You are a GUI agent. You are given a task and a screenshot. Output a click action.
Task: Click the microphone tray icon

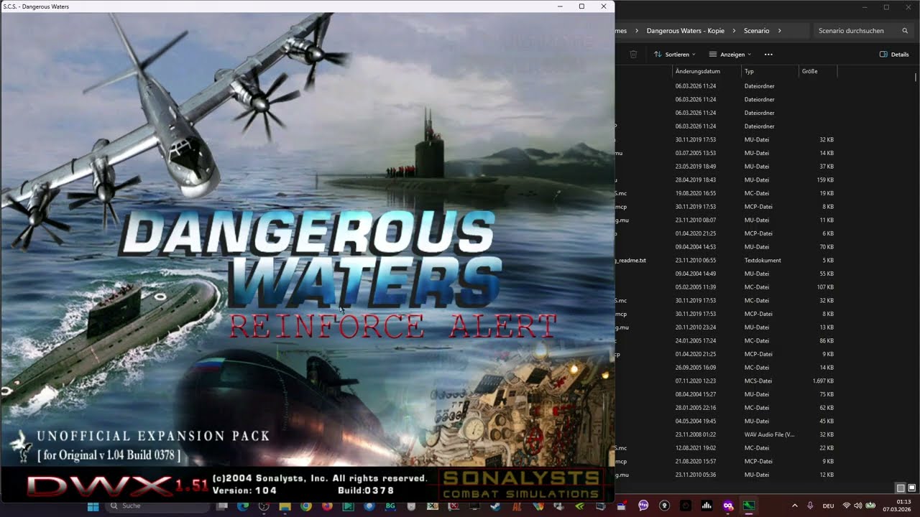pyautogui.click(x=810, y=506)
